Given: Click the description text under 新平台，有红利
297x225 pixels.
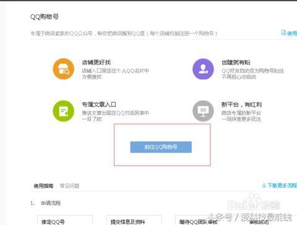Looking at the screenshot, I should (x=241, y=116).
